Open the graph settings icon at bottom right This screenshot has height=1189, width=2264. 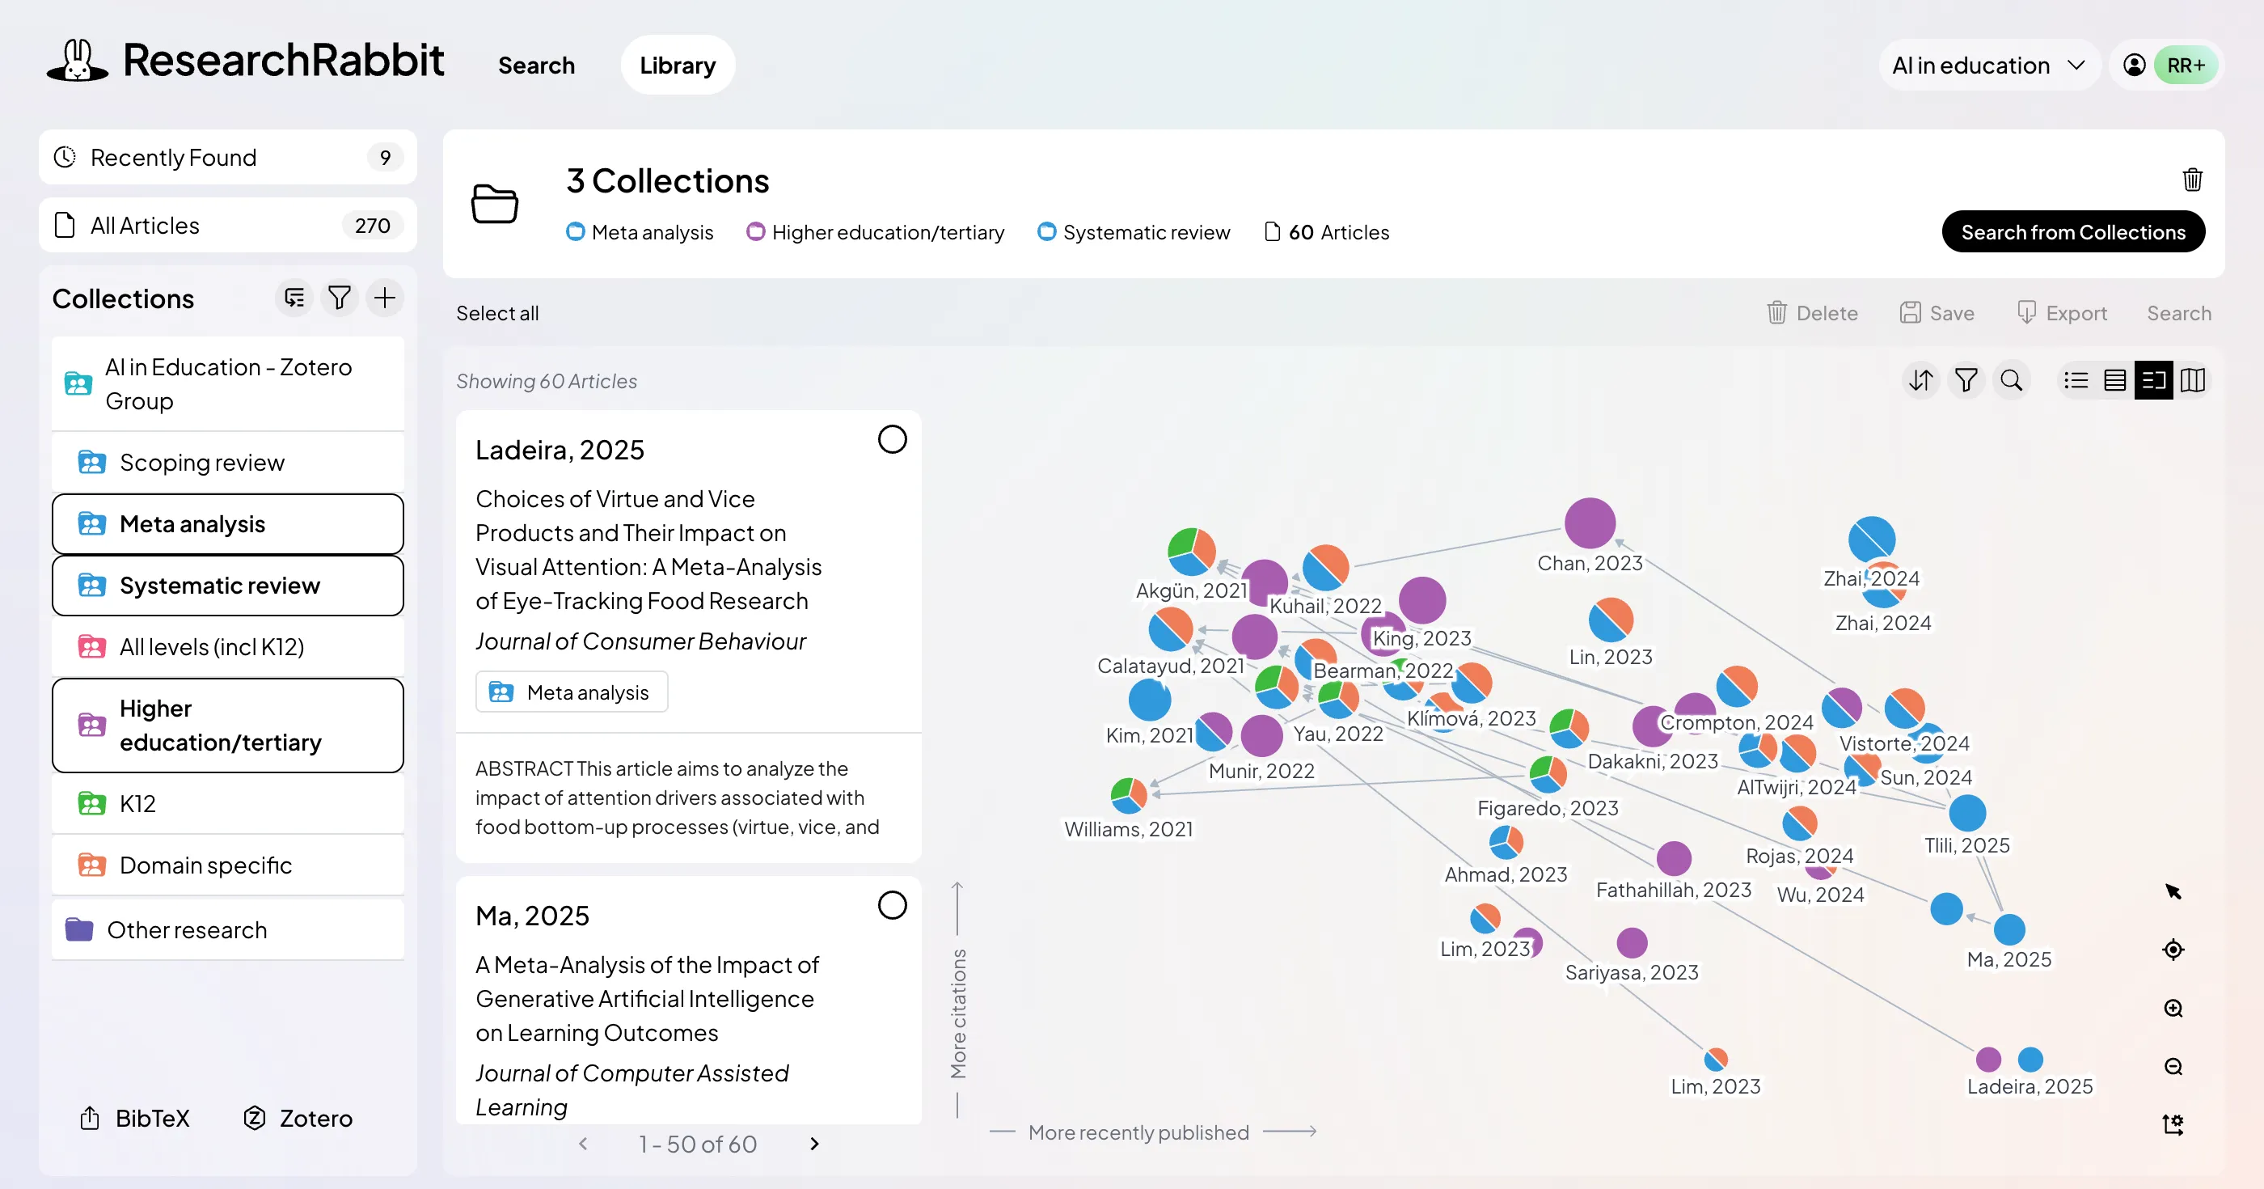click(2173, 1124)
